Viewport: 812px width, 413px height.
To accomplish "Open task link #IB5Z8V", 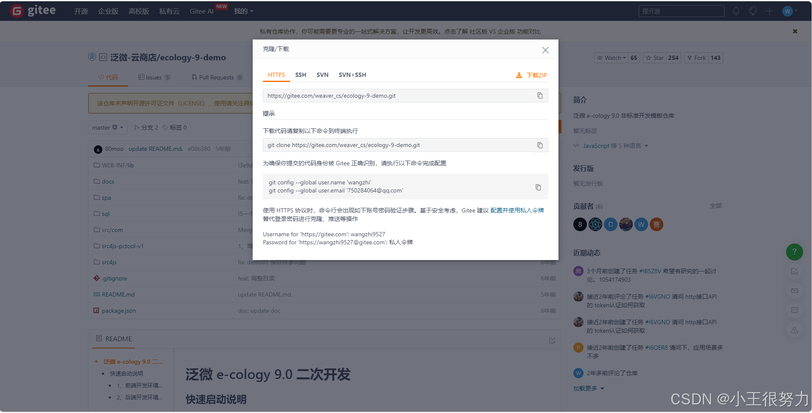I will pyautogui.click(x=650, y=271).
